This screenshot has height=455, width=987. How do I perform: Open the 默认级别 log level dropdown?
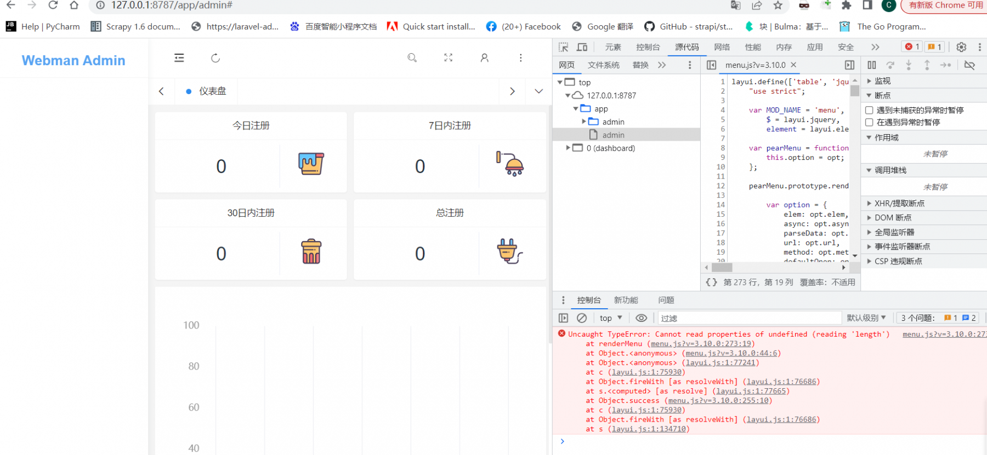[x=866, y=318]
